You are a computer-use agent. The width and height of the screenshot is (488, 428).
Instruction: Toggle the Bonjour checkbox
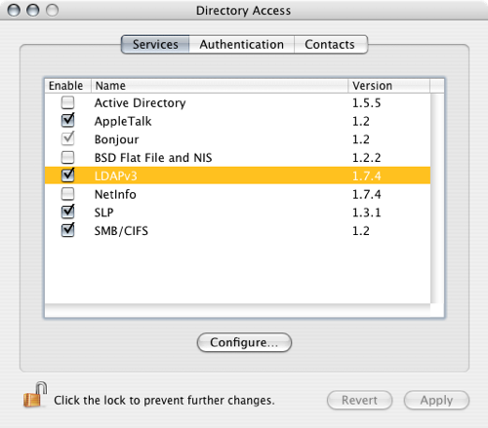67,138
